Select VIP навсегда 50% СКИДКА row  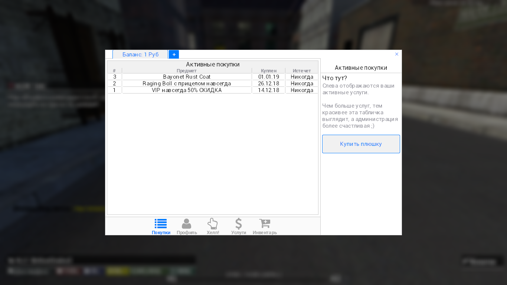click(x=213, y=90)
